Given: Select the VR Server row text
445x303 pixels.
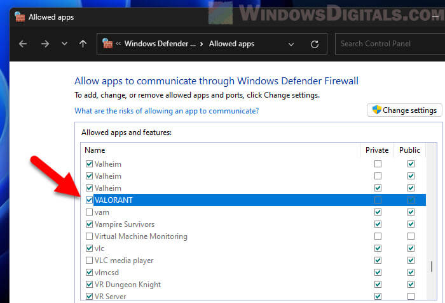Looking at the screenshot, I should pos(110,296).
